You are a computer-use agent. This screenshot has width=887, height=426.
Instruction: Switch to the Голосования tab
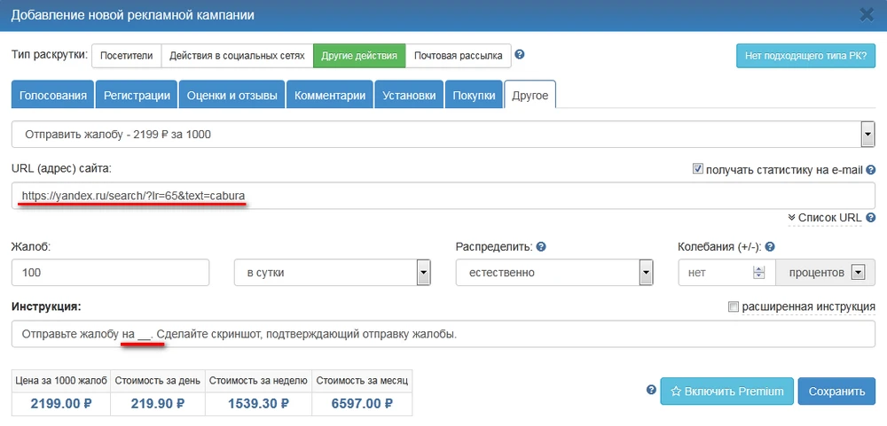[x=53, y=96]
